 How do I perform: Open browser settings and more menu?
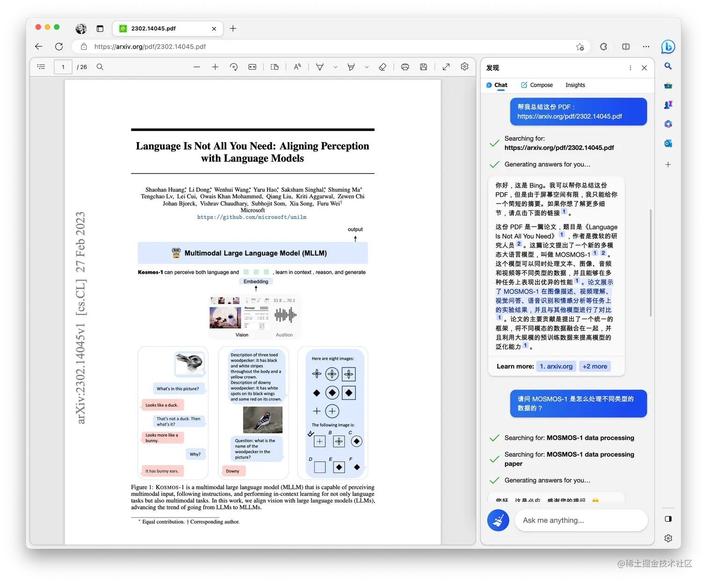[x=646, y=47]
